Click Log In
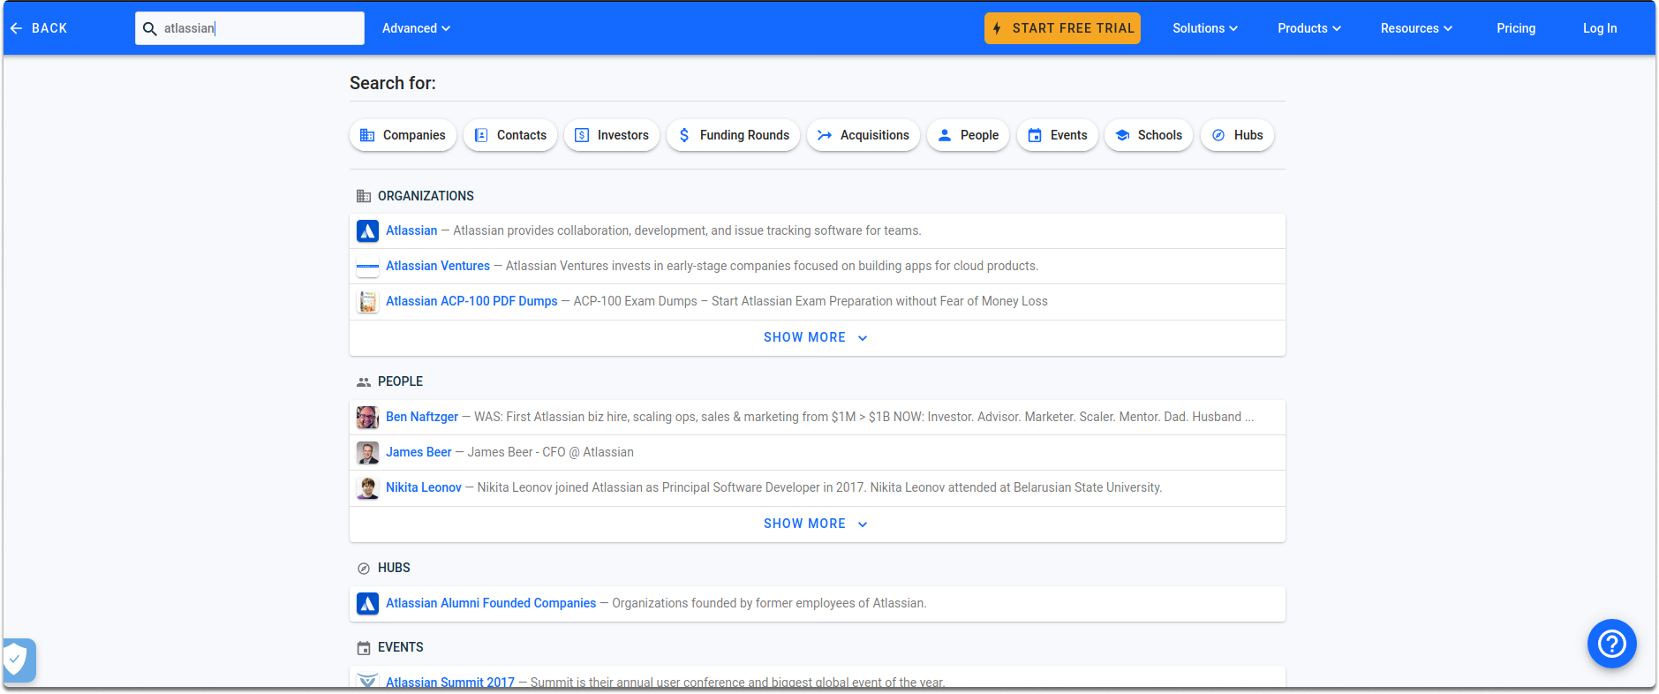 1600,28
